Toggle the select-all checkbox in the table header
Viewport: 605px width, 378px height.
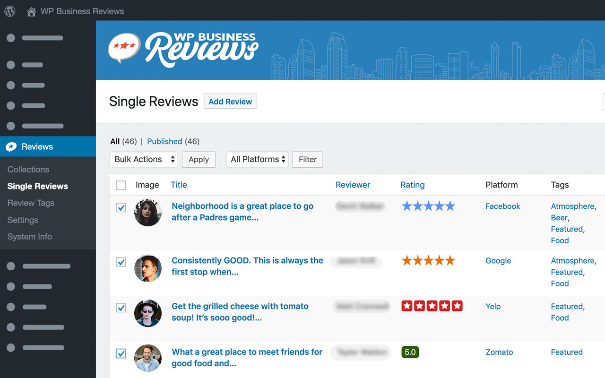[121, 185]
